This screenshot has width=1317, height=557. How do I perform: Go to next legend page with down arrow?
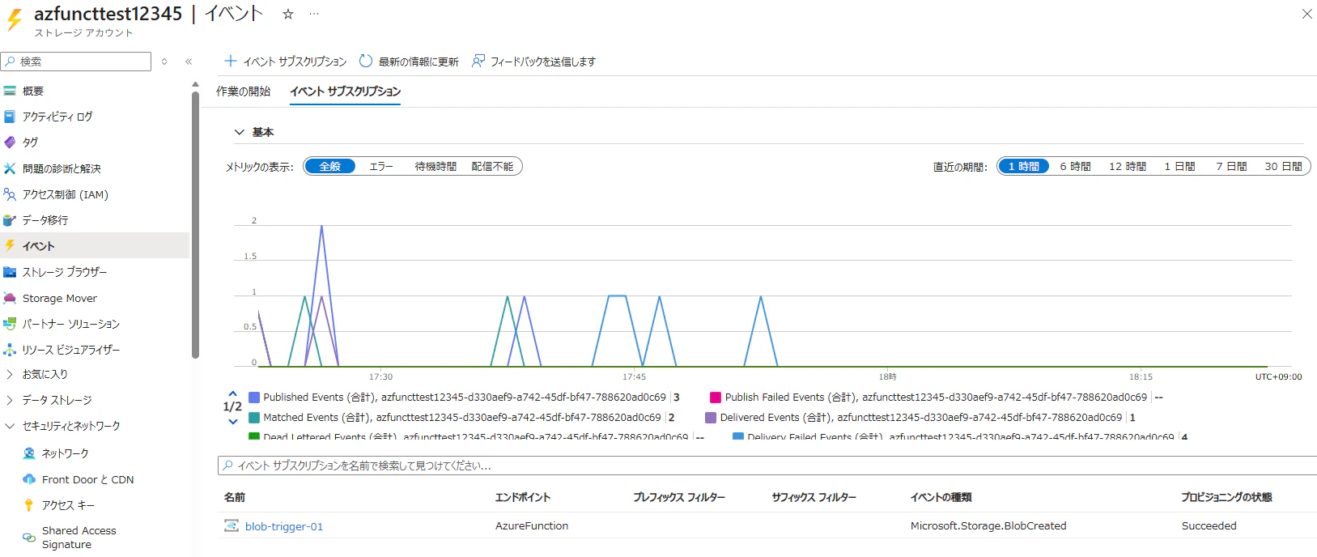(233, 421)
